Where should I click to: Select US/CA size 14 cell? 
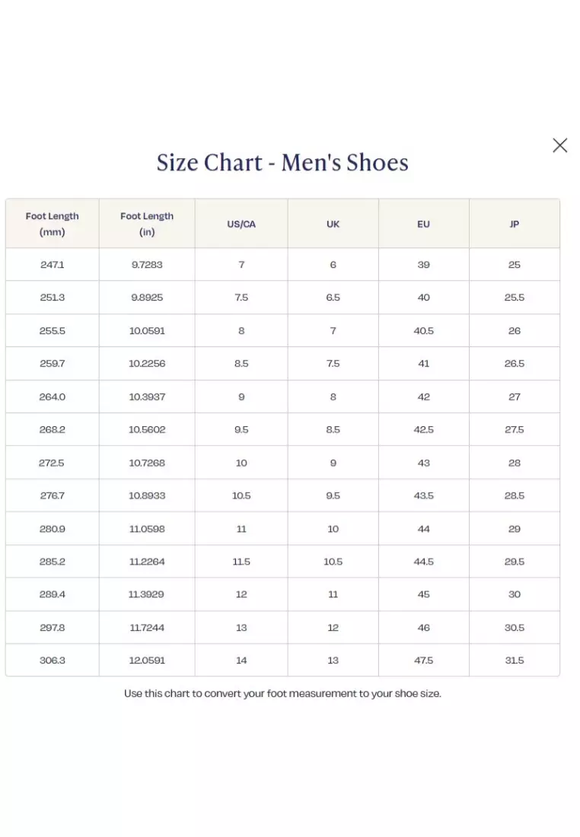point(241,660)
